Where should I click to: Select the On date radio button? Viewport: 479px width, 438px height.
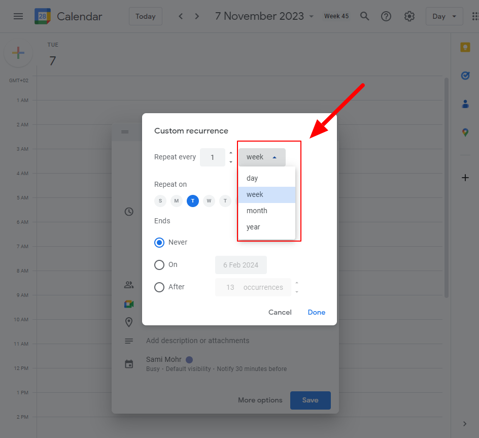tap(159, 265)
